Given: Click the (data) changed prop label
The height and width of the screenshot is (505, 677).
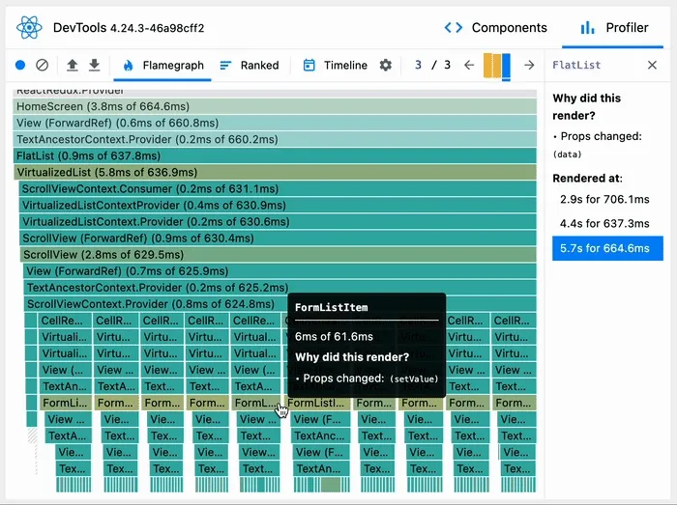Looking at the screenshot, I should 568,154.
